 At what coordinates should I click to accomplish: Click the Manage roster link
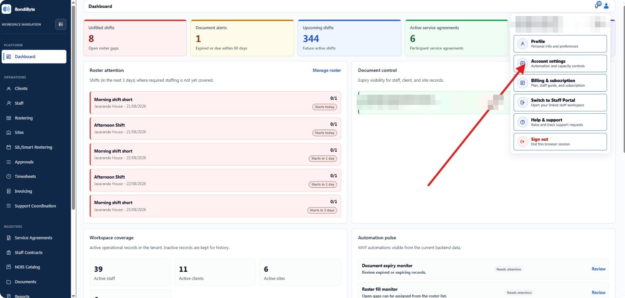(327, 70)
